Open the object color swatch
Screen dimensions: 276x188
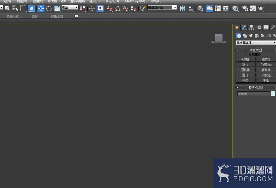click(x=273, y=94)
